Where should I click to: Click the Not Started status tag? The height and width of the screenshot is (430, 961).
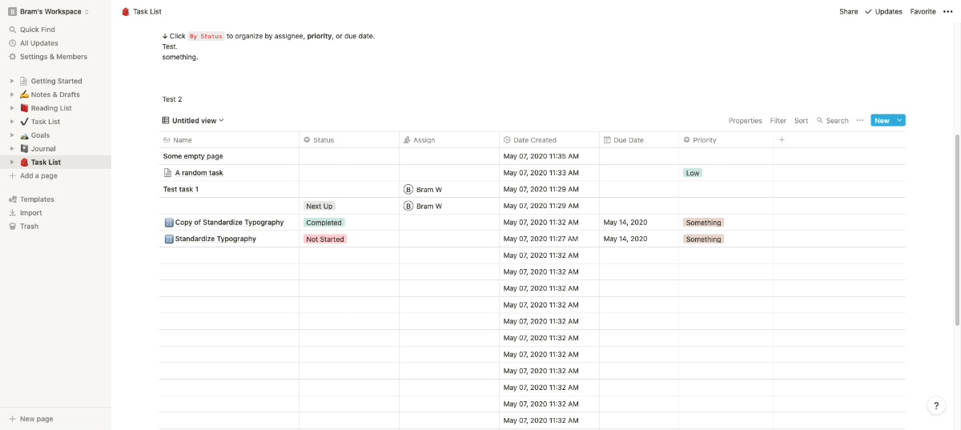click(x=325, y=239)
